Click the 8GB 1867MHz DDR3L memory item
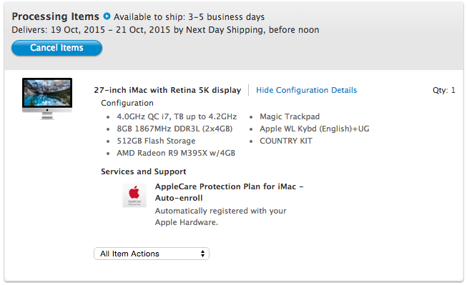This screenshot has height=285, width=467. click(x=174, y=129)
